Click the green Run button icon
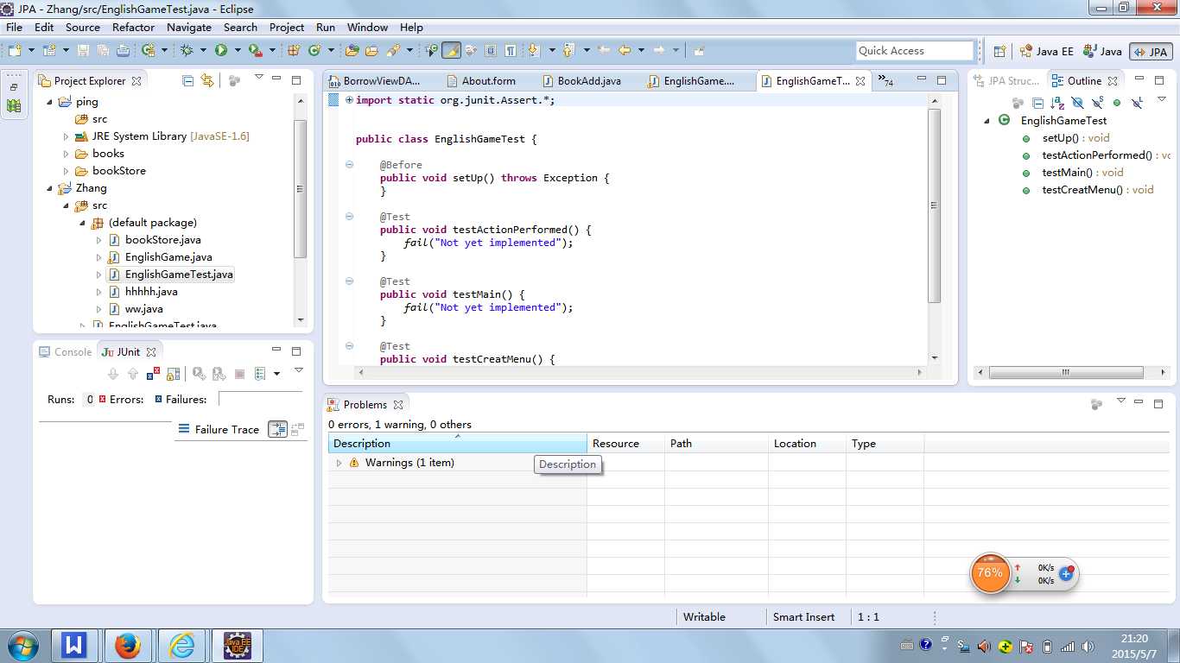Image resolution: width=1180 pixels, height=663 pixels. 221,50
